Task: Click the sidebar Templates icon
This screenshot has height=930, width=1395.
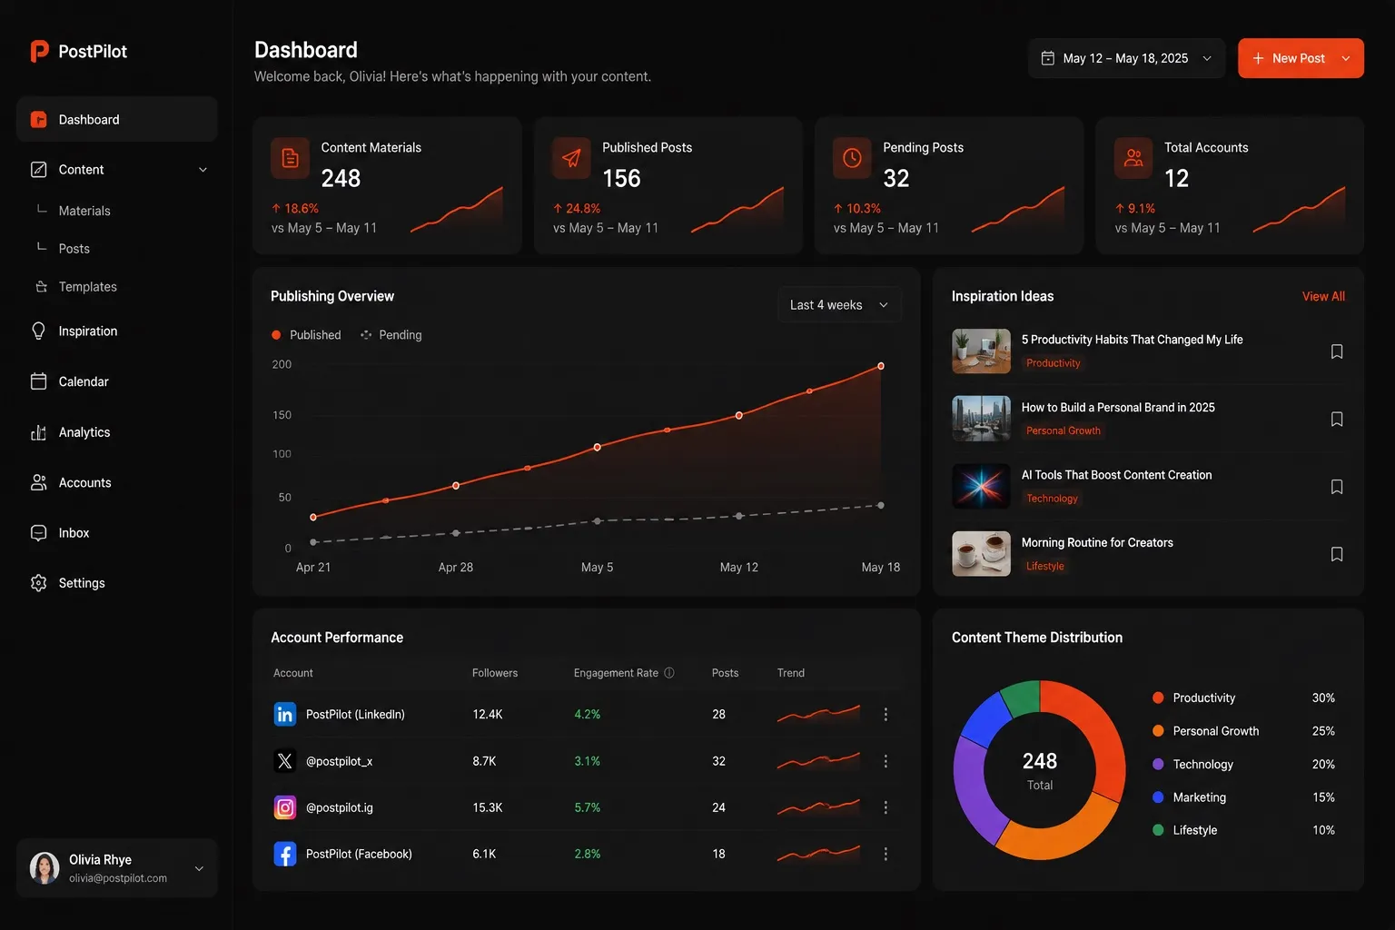Action: pyautogui.click(x=41, y=287)
